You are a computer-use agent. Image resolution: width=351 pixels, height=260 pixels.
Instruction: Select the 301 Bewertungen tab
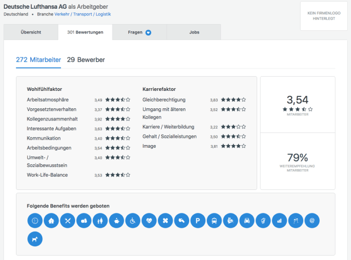(x=85, y=32)
